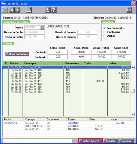Select row Su Fra.Nº 489
The image size is (137, 144).
67,87
